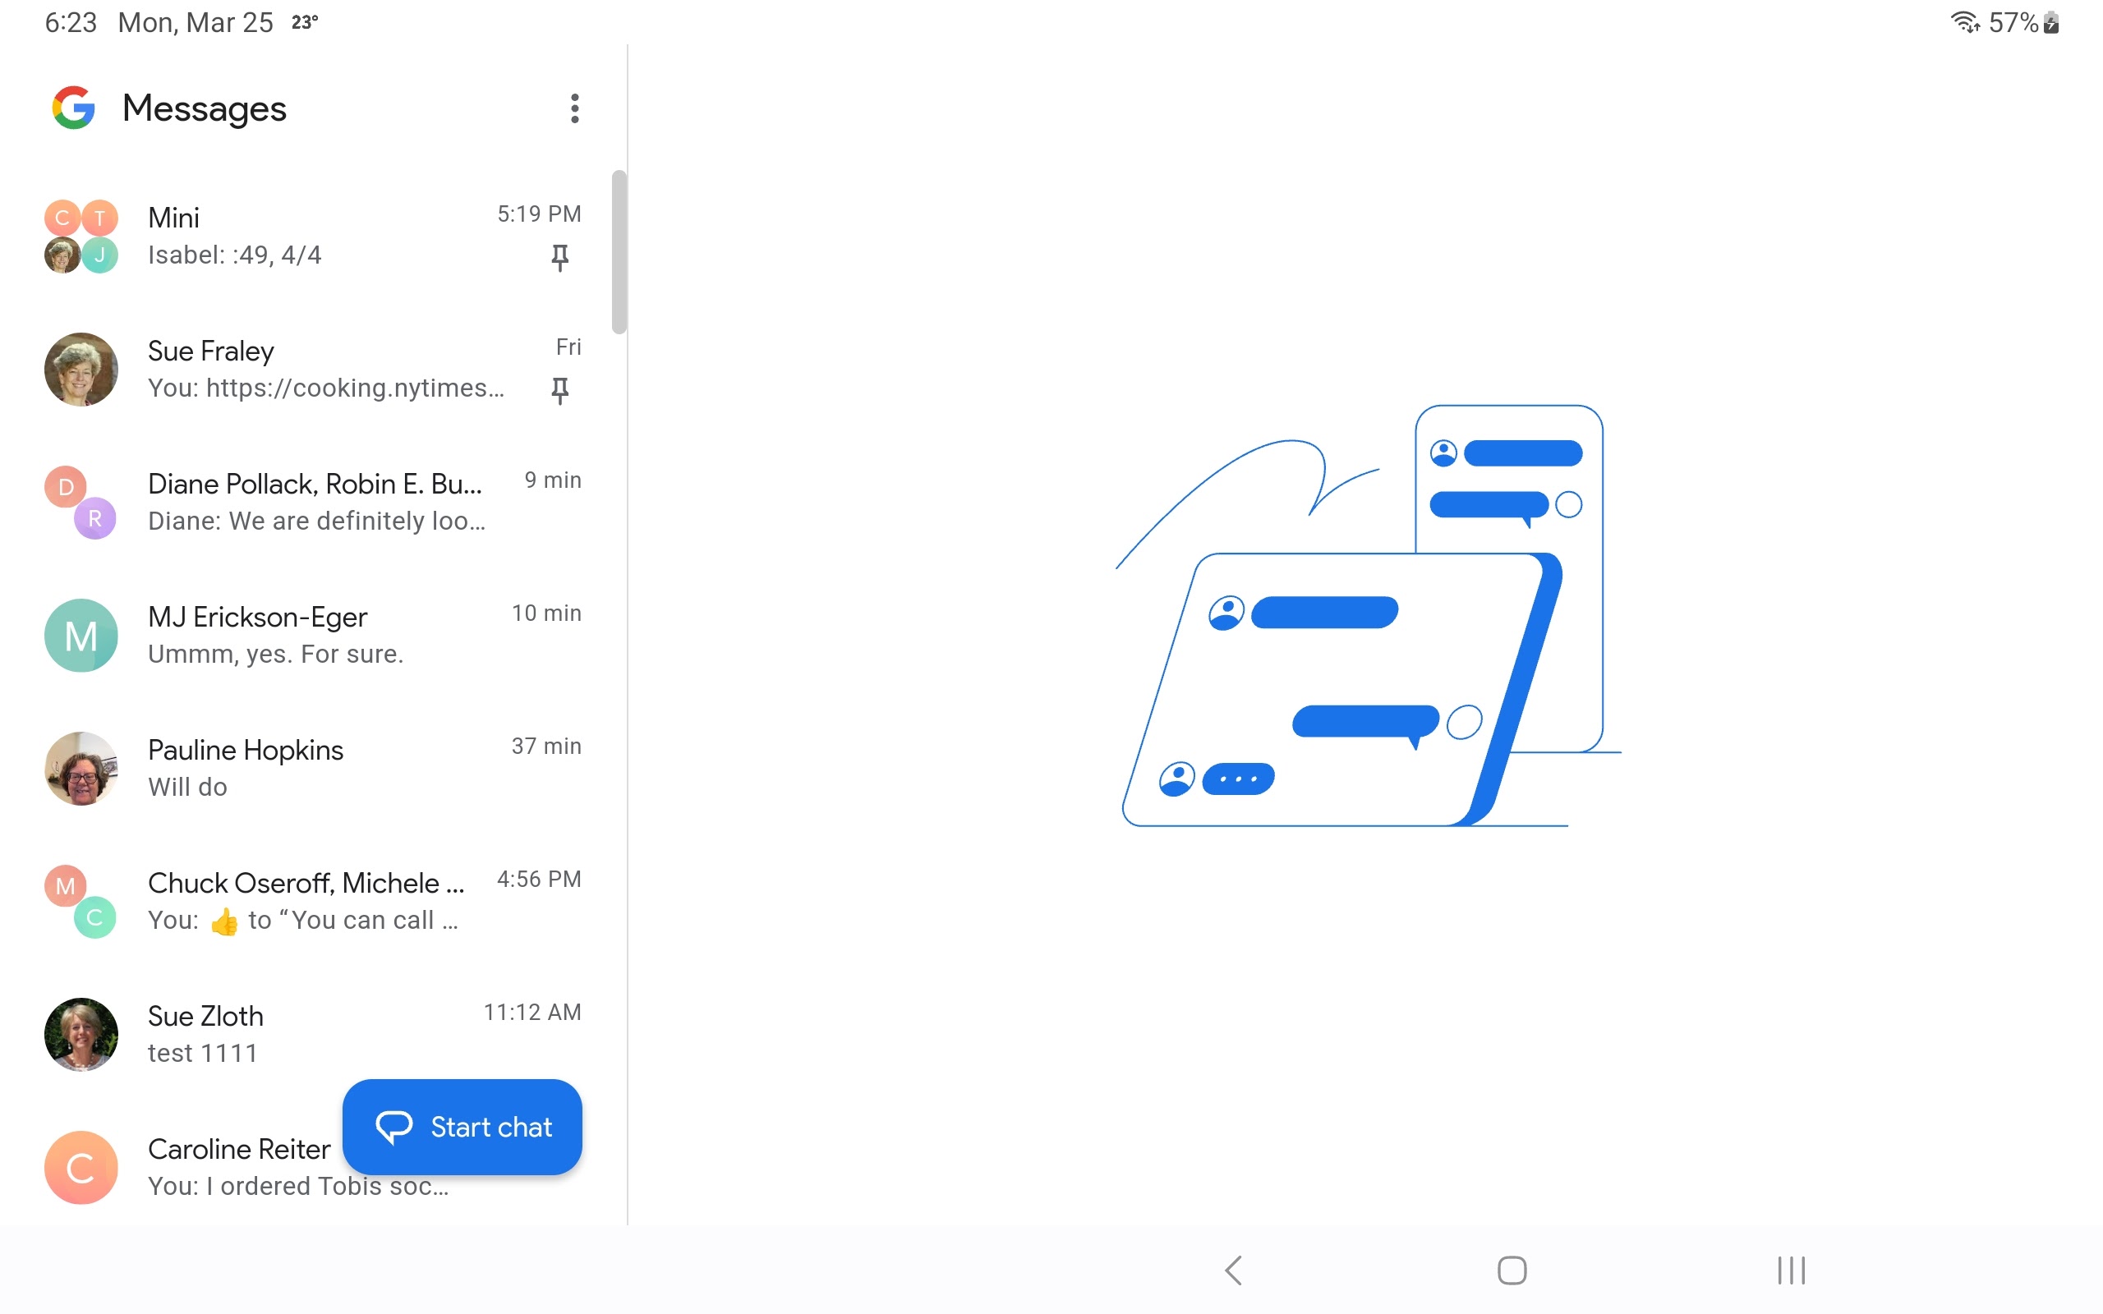The width and height of the screenshot is (2103, 1314).
Task: Tap the Wi-Fi status icon
Action: [1964, 21]
